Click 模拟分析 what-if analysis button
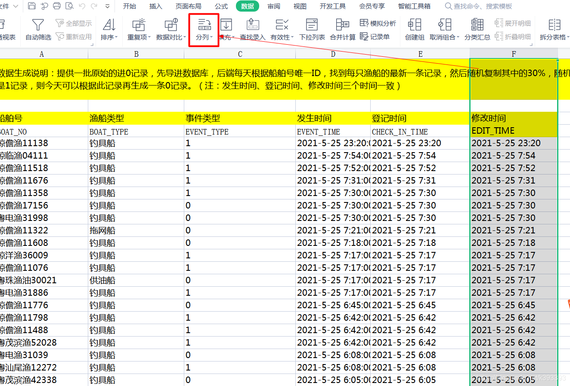The height and width of the screenshot is (386, 570). tap(378, 23)
